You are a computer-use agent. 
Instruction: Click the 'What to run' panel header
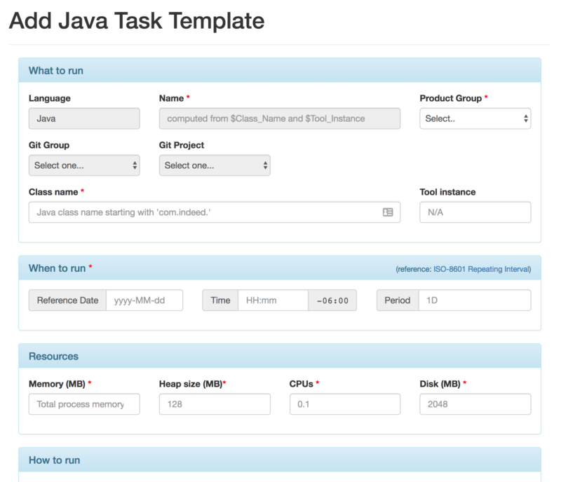280,71
